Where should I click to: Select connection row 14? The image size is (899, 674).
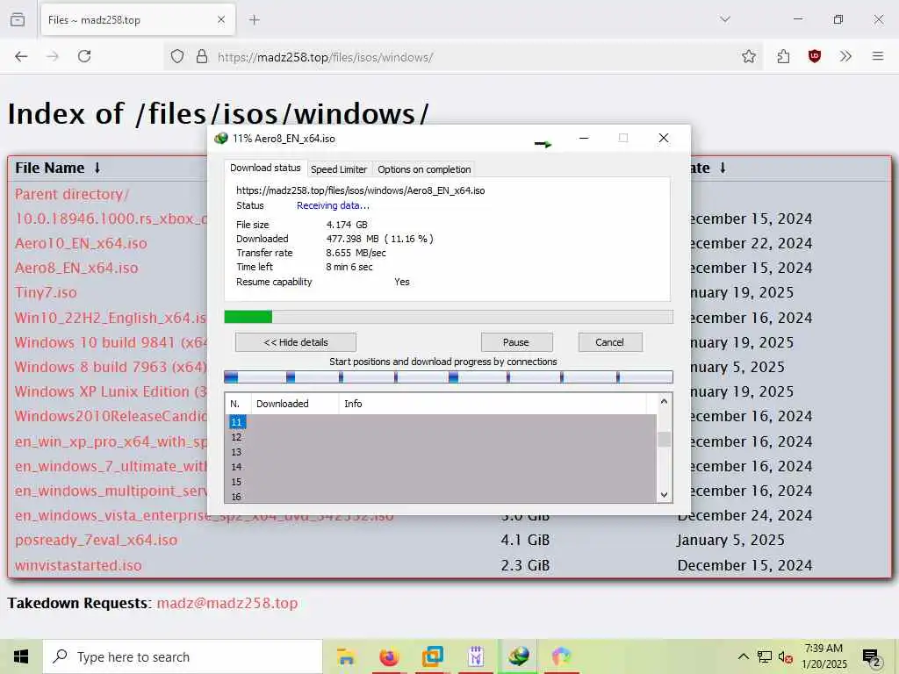(441, 467)
